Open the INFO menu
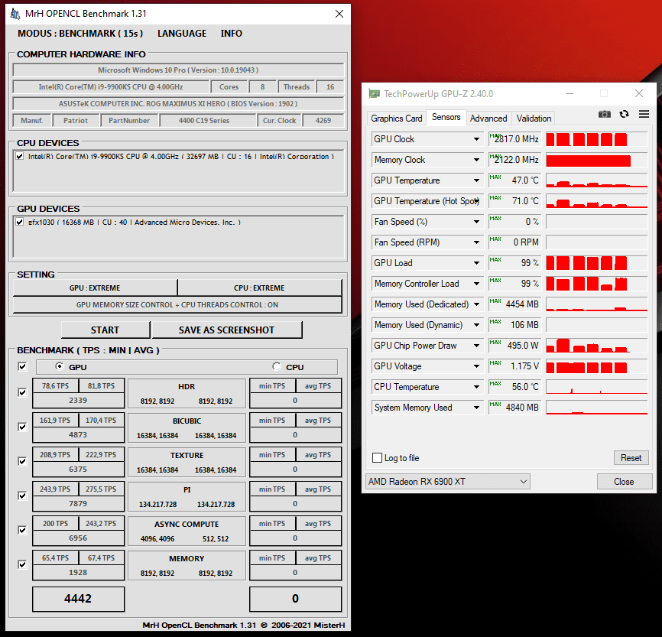 point(232,34)
